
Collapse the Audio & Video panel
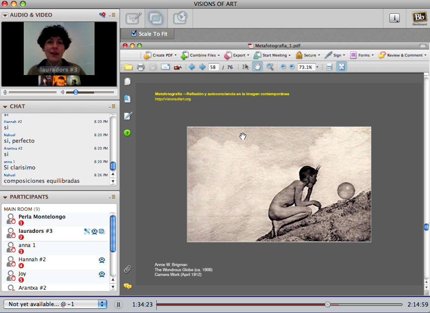coord(5,15)
